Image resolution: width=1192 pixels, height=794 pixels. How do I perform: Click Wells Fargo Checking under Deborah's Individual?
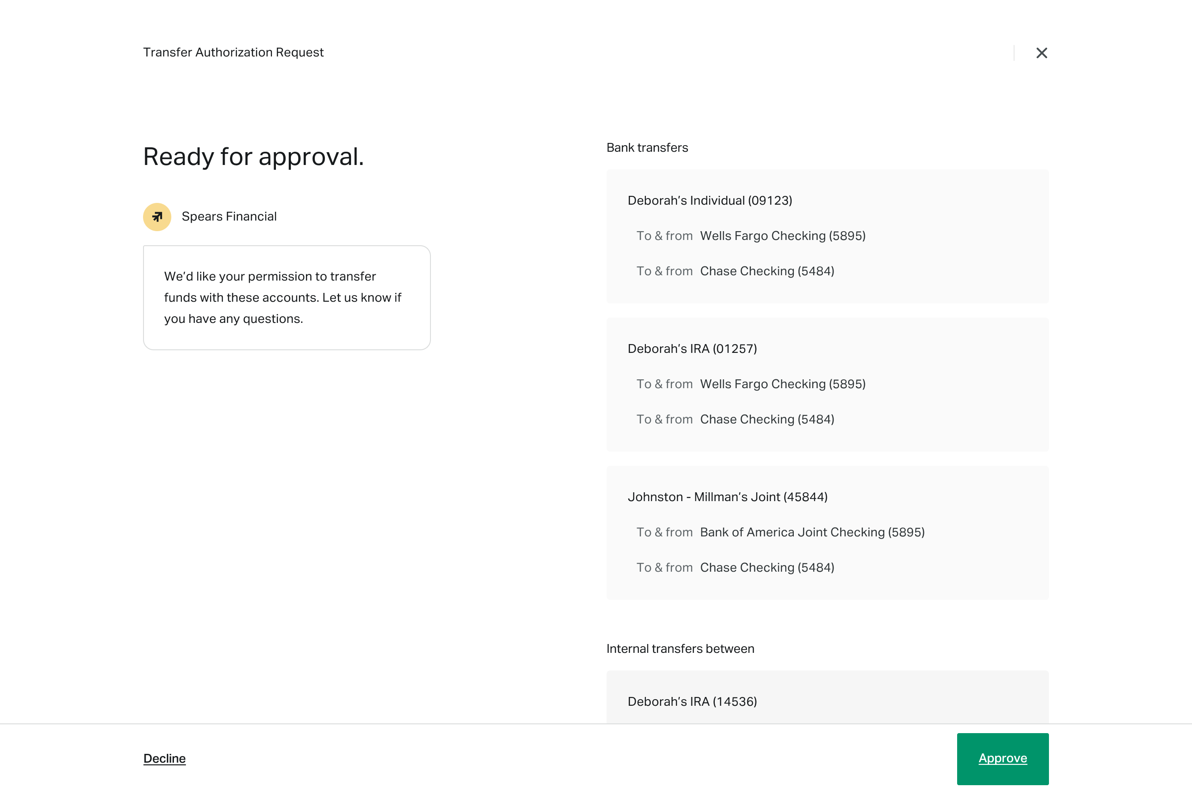[x=782, y=236]
